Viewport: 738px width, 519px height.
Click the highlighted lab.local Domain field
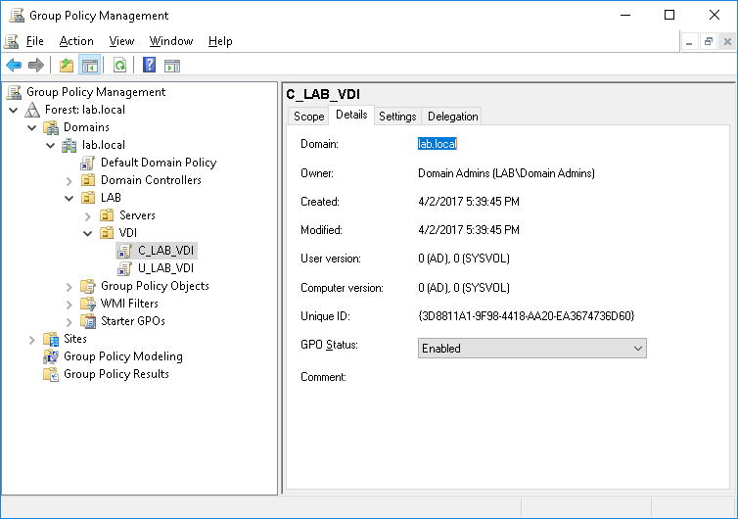438,144
